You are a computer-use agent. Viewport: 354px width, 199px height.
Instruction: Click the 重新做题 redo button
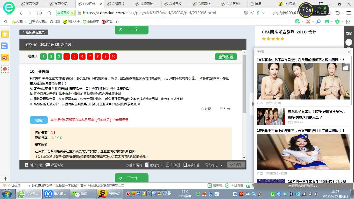tap(226, 57)
